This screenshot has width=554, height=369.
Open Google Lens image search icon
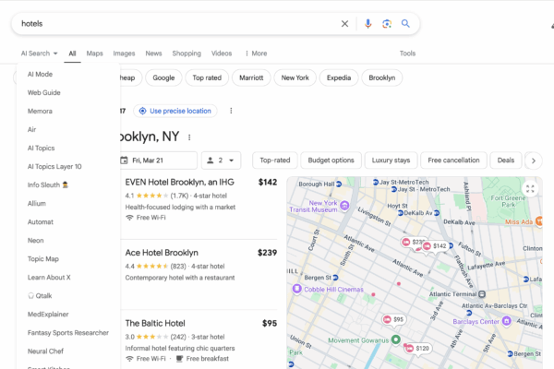[x=387, y=24]
